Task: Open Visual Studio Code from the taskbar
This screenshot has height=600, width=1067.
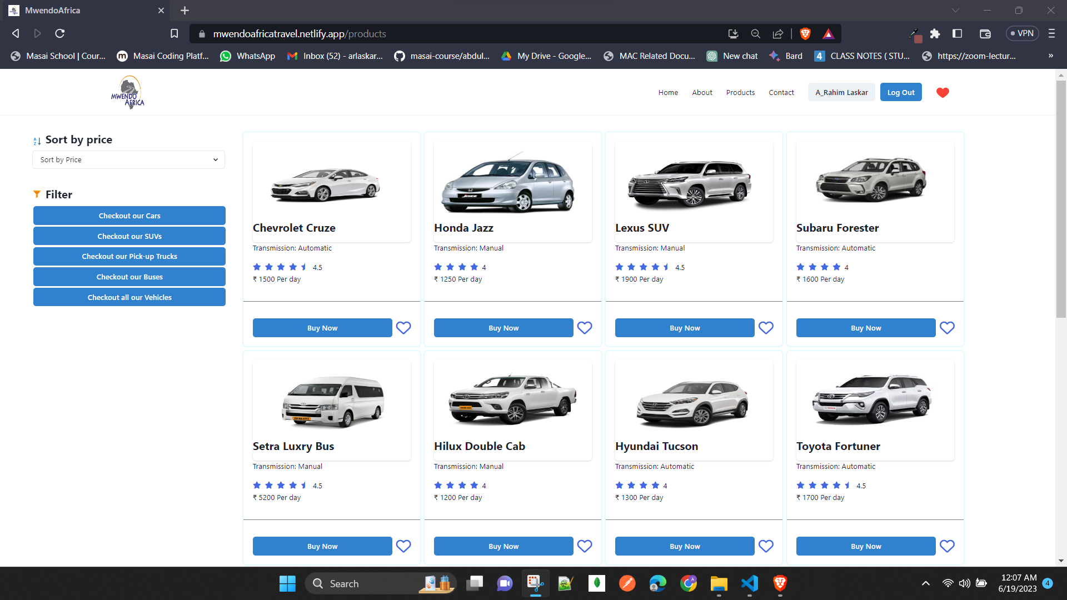Action: click(x=749, y=583)
